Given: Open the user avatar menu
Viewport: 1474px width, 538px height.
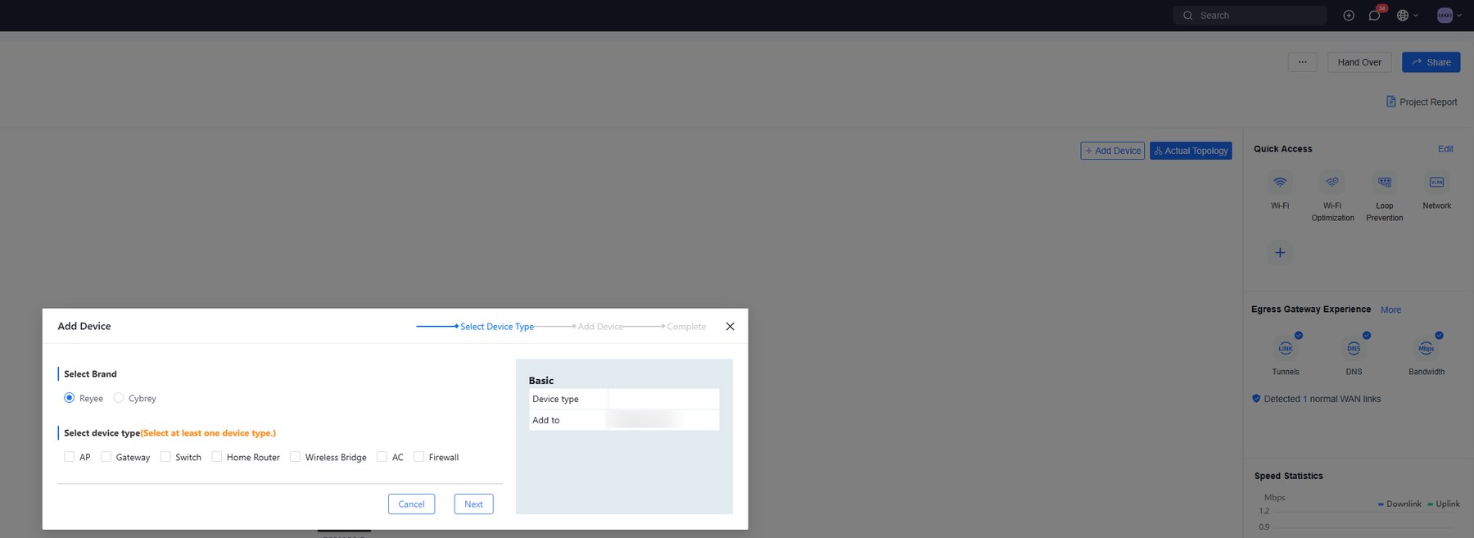Looking at the screenshot, I should point(1449,16).
